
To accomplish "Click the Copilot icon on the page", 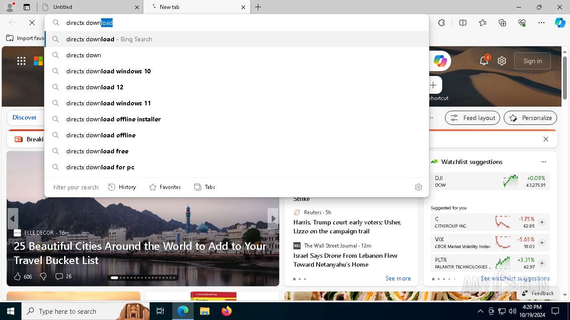I will coord(440,61).
